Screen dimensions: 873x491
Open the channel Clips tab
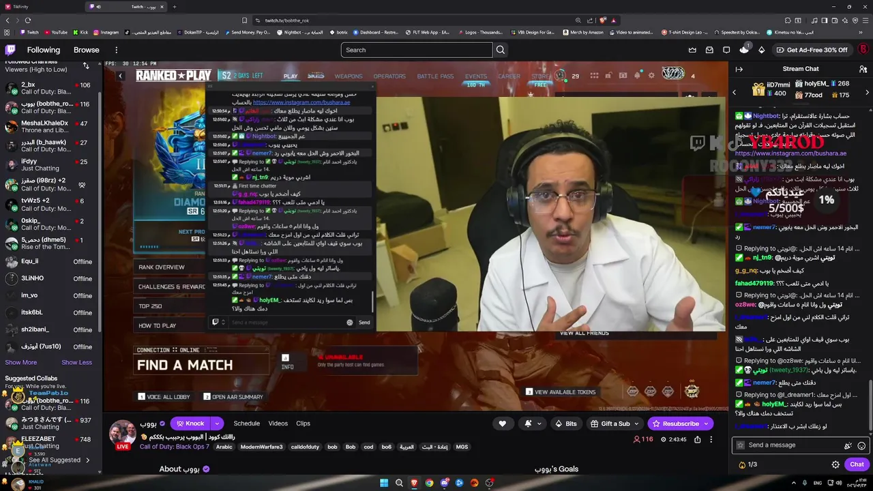tap(303, 423)
